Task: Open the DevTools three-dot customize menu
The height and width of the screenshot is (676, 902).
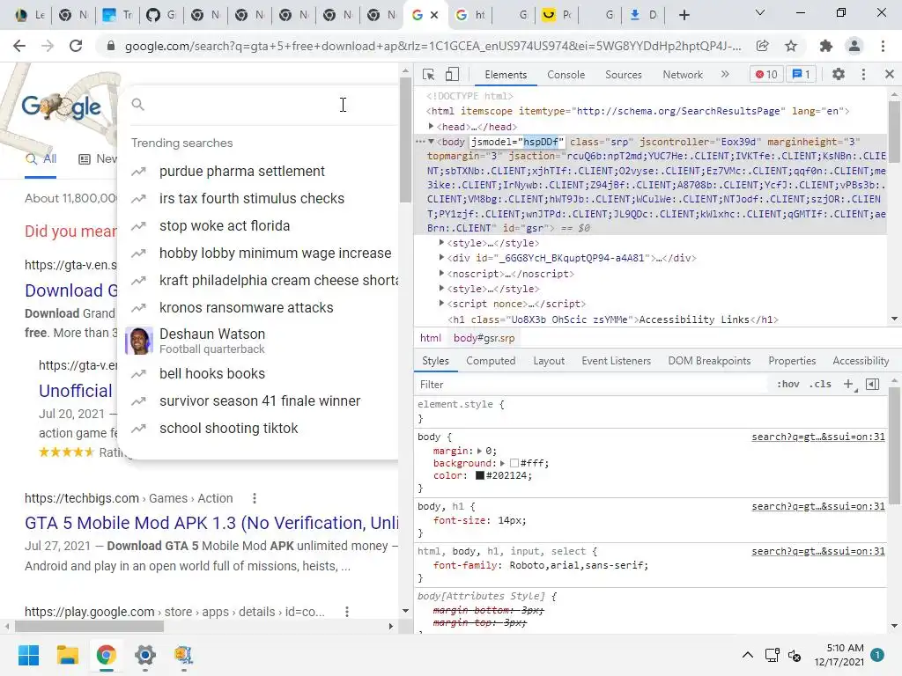Action: click(x=863, y=74)
